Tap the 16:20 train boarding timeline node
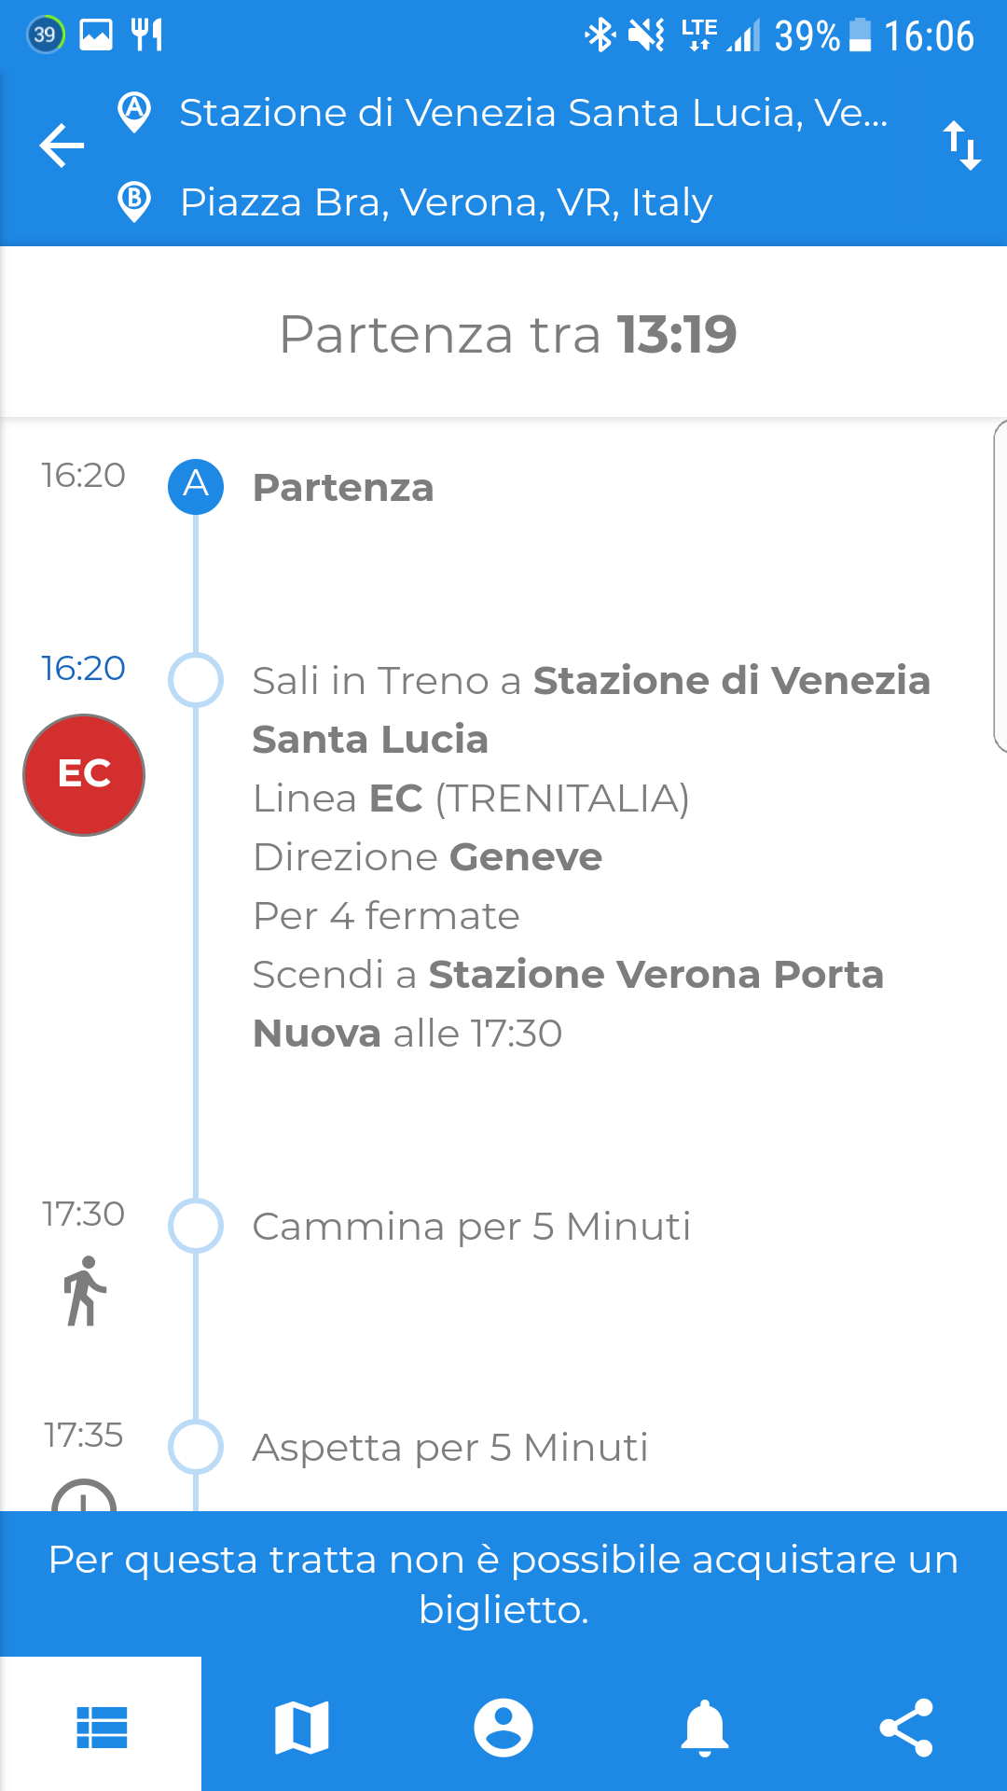The image size is (1007, 1791). coord(196,680)
